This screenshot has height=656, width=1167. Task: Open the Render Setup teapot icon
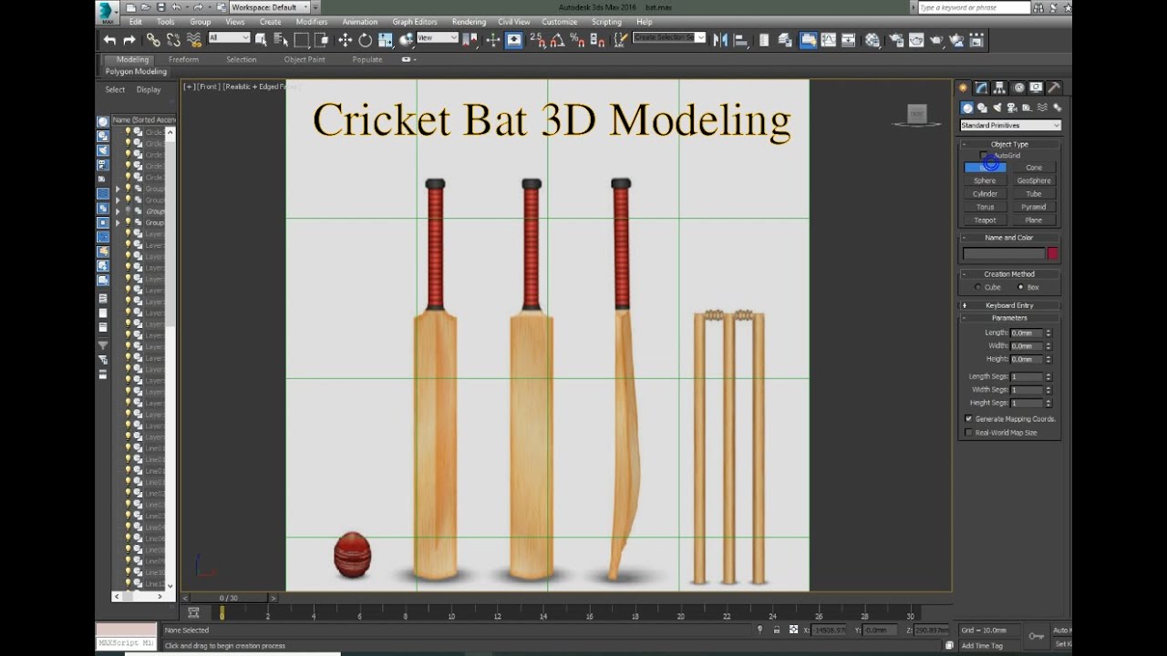point(895,40)
